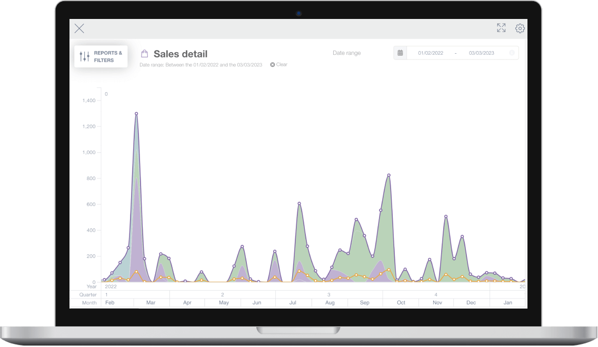Select quarter 3 on the axis

pyautogui.click(x=329, y=295)
